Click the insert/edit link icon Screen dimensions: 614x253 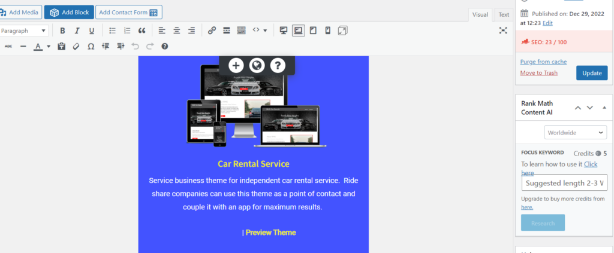click(x=212, y=31)
